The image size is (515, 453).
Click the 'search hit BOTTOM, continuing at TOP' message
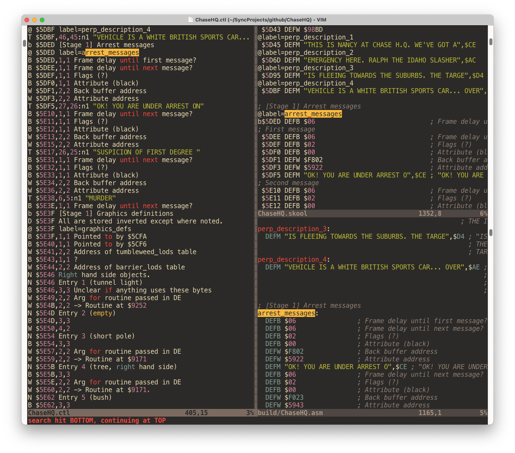[97, 420]
